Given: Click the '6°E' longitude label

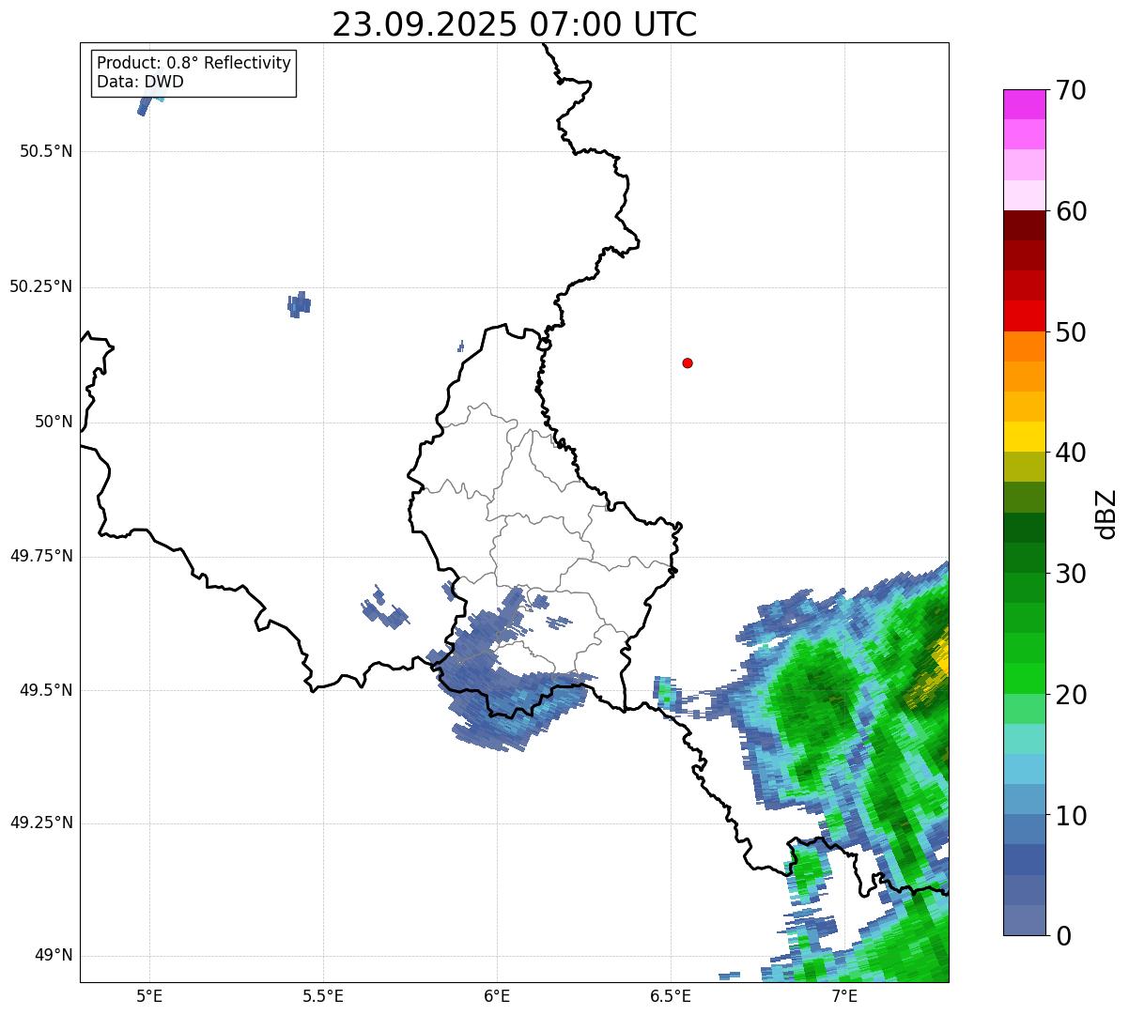Looking at the screenshot, I should click(497, 996).
